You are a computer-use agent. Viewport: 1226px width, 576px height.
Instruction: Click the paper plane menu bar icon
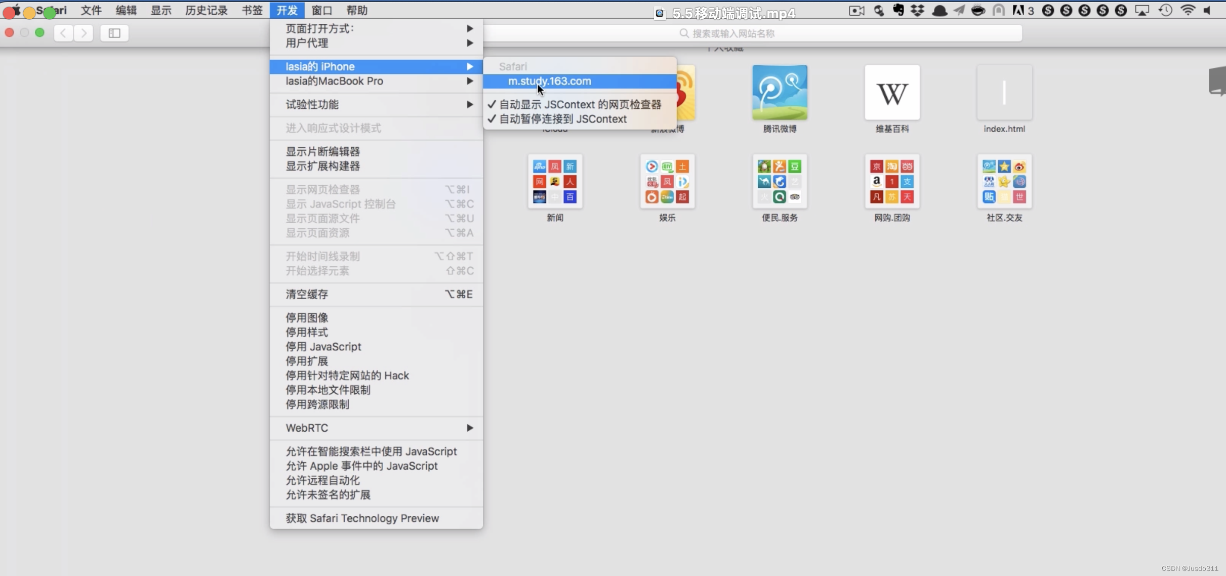point(959,10)
